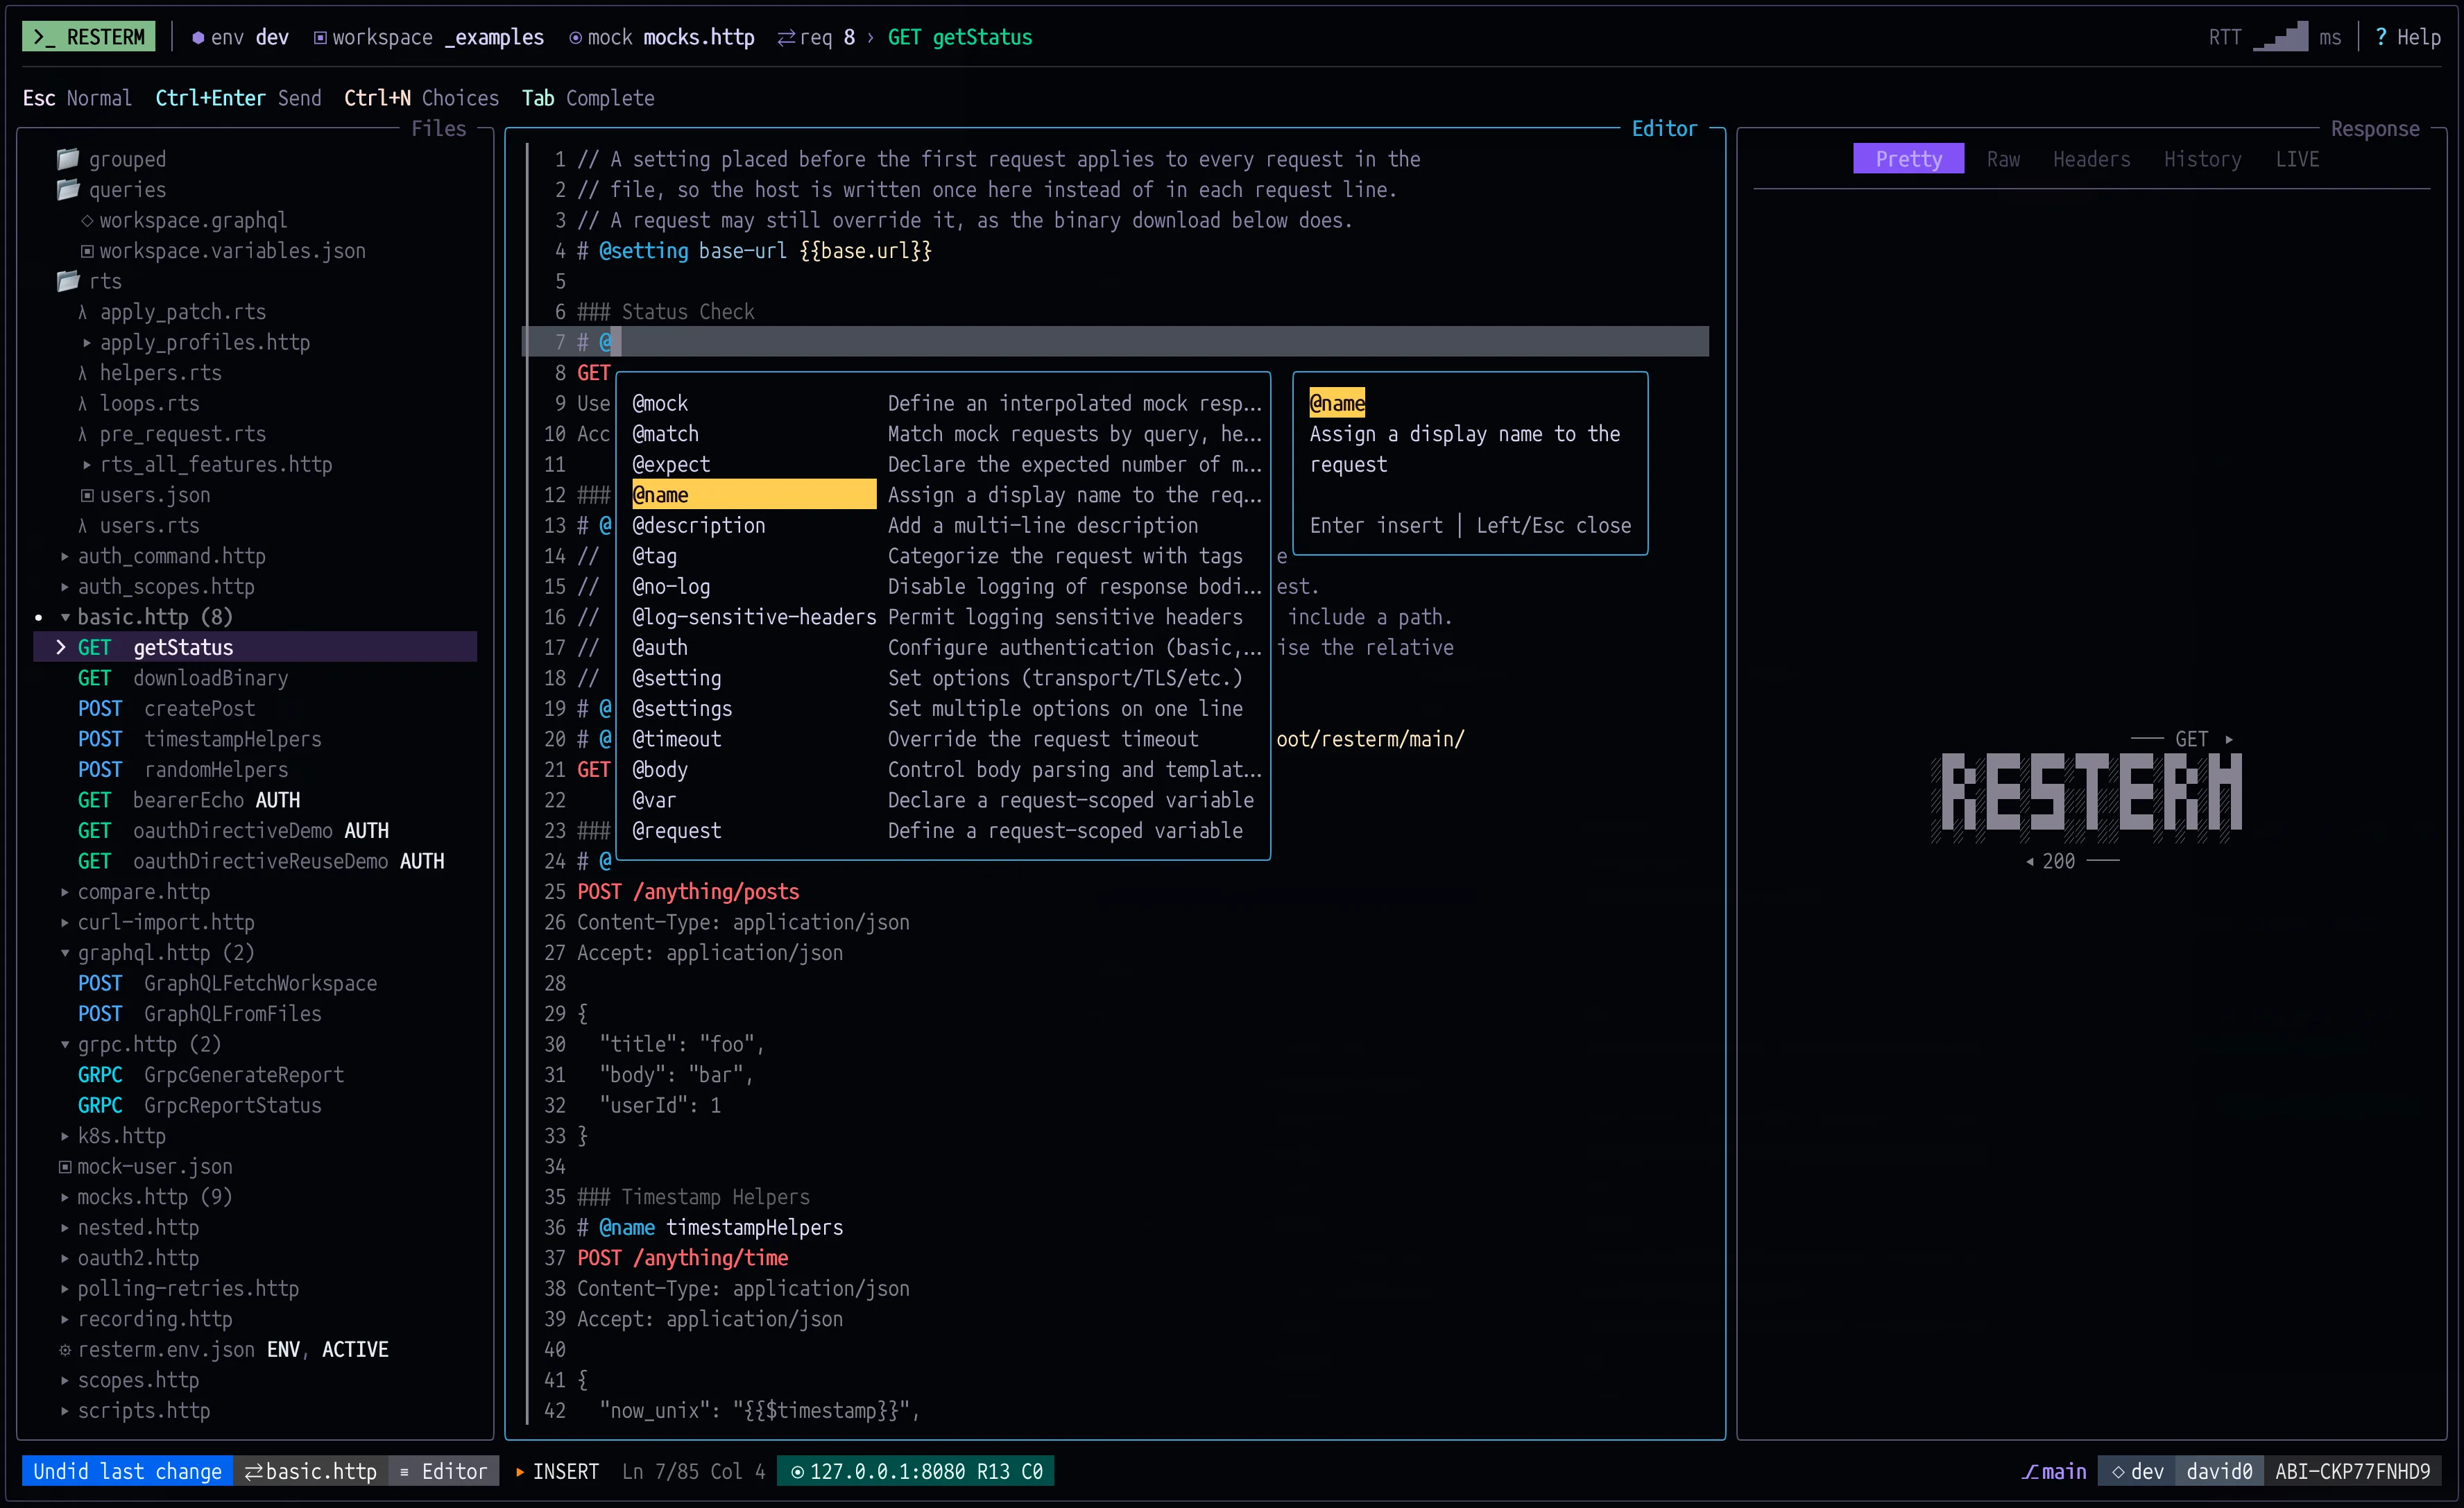Select @name in the completion list
This screenshot has width=2464, height=1508.
[942, 495]
